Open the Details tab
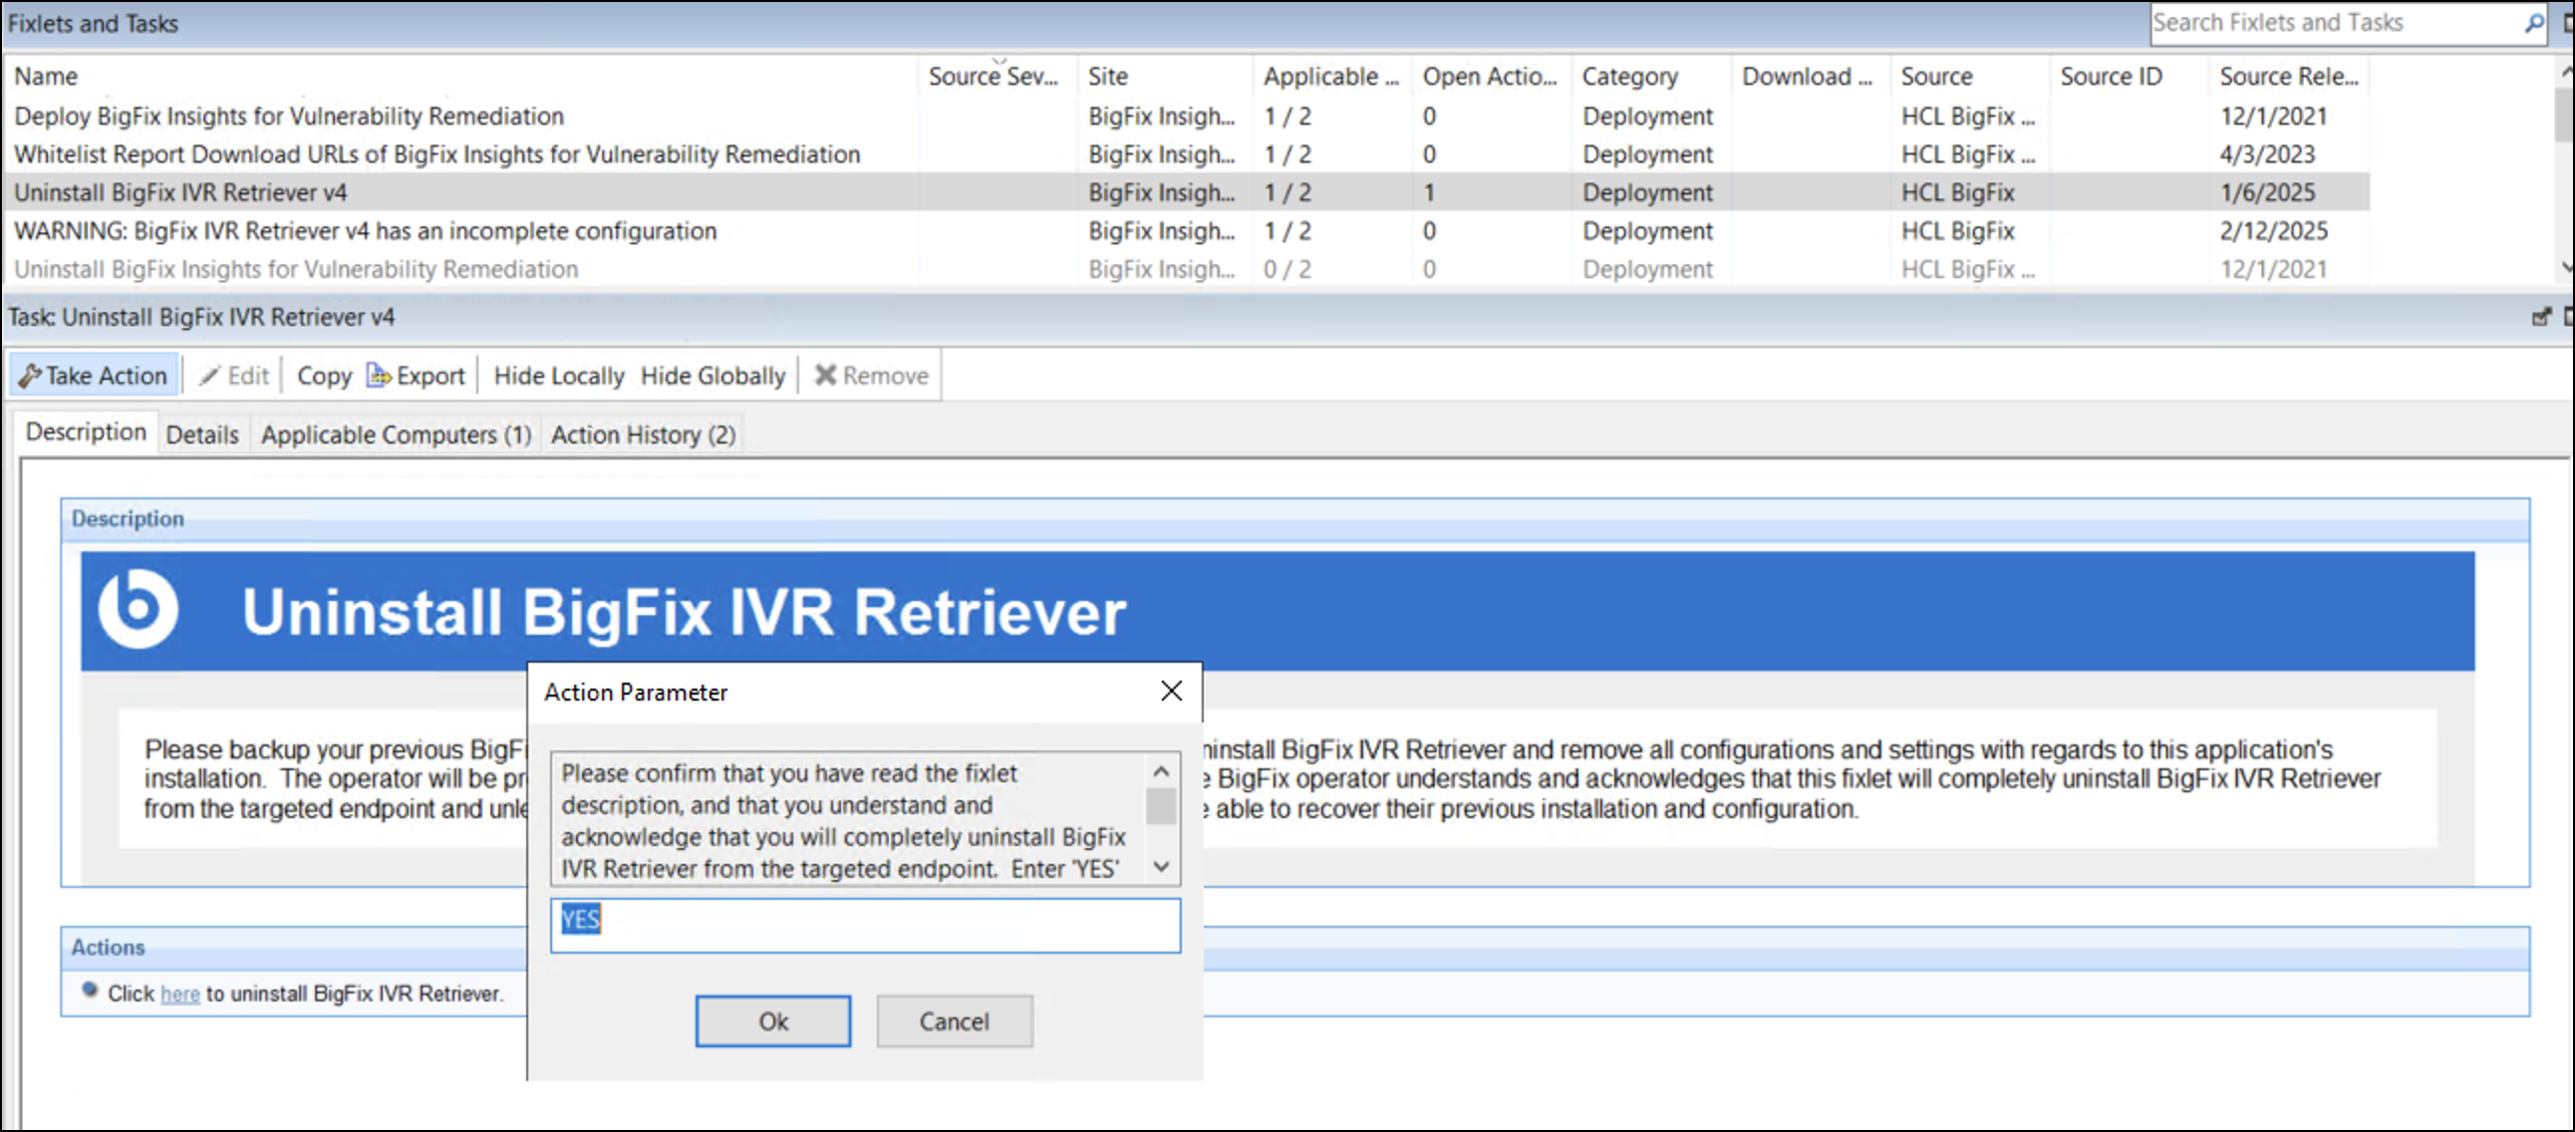This screenshot has width=2575, height=1132. point(202,435)
